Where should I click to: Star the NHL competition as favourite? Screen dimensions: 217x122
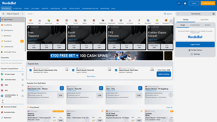[x=23, y=91]
